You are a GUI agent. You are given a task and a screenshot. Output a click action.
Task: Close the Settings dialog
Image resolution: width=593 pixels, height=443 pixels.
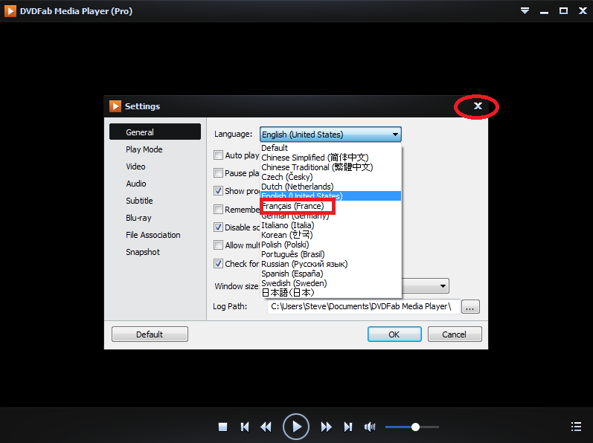(x=478, y=106)
